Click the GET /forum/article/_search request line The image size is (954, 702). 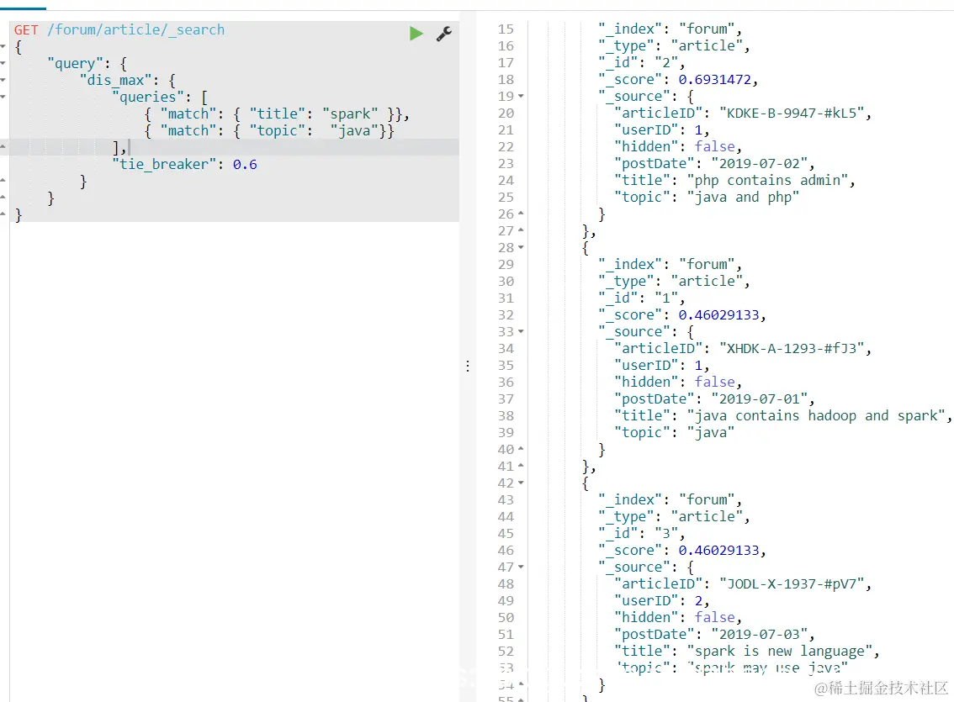pyautogui.click(x=119, y=29)
